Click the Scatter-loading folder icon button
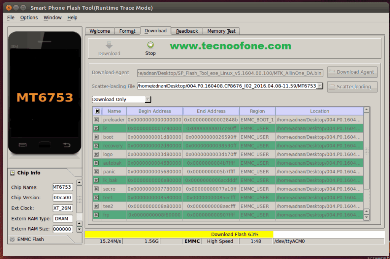Image resolution: width=390 pixels, height=259 pixels. (332, 87)
